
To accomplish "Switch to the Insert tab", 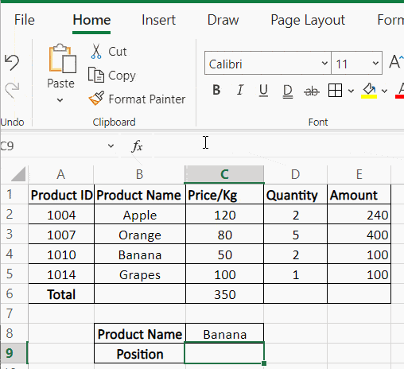I will point(158,20).
